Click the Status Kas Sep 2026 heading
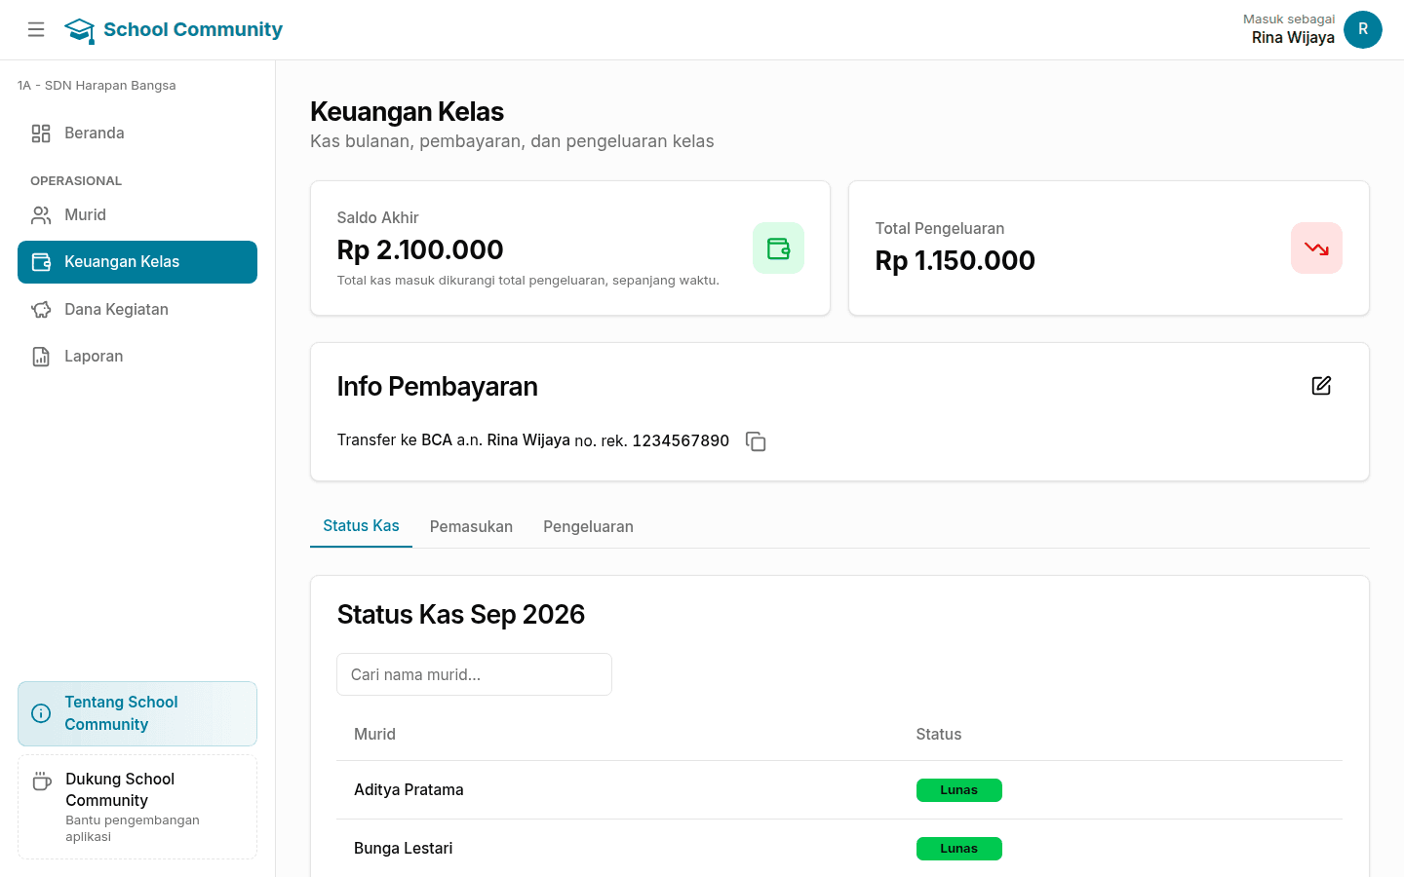 click(x=461, y=615)
